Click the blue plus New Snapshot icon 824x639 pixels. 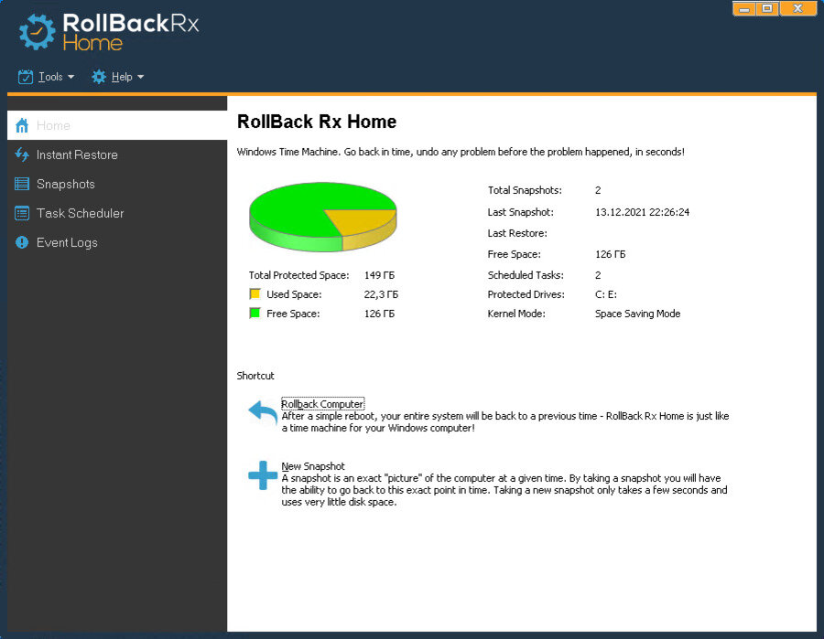[262, 476]
